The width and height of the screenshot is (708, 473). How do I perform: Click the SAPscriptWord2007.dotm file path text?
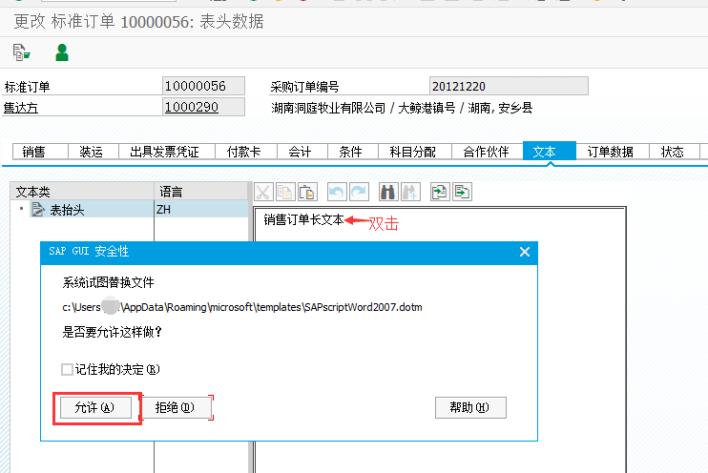pyautogui.click(x=242, y=307)
